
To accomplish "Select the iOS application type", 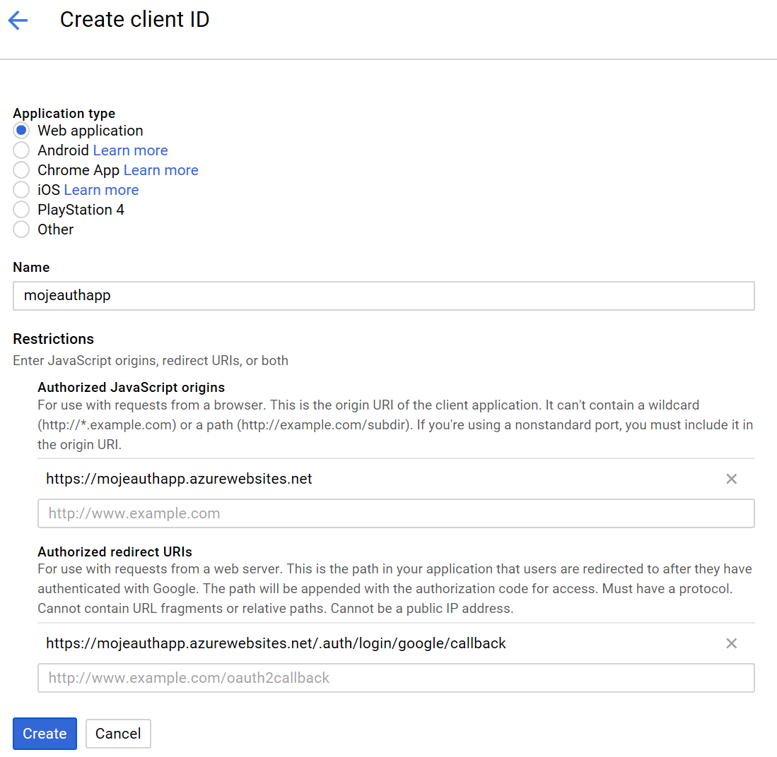I will click(21, 190).
